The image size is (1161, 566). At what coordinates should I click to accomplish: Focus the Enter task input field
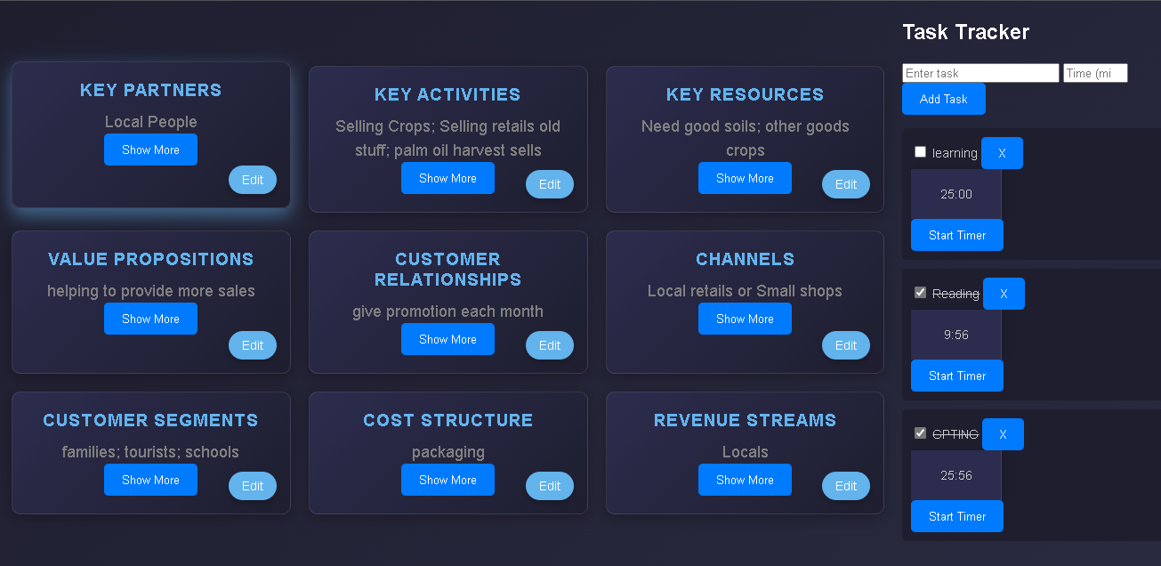click(x=980, y=73)
